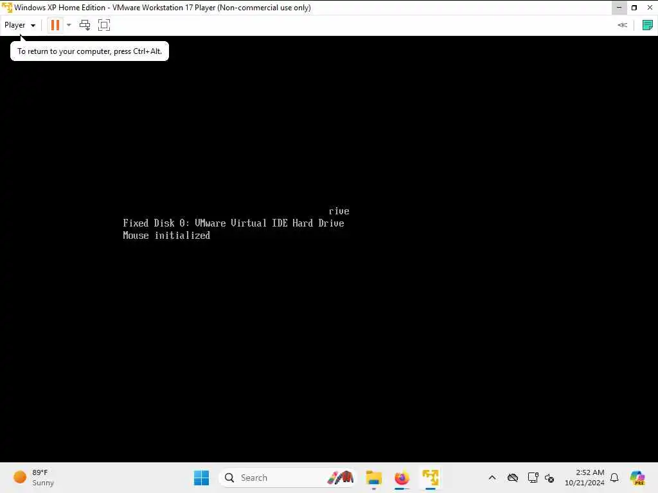
Task: Enter full screen mode
Action: pos(104,25)
